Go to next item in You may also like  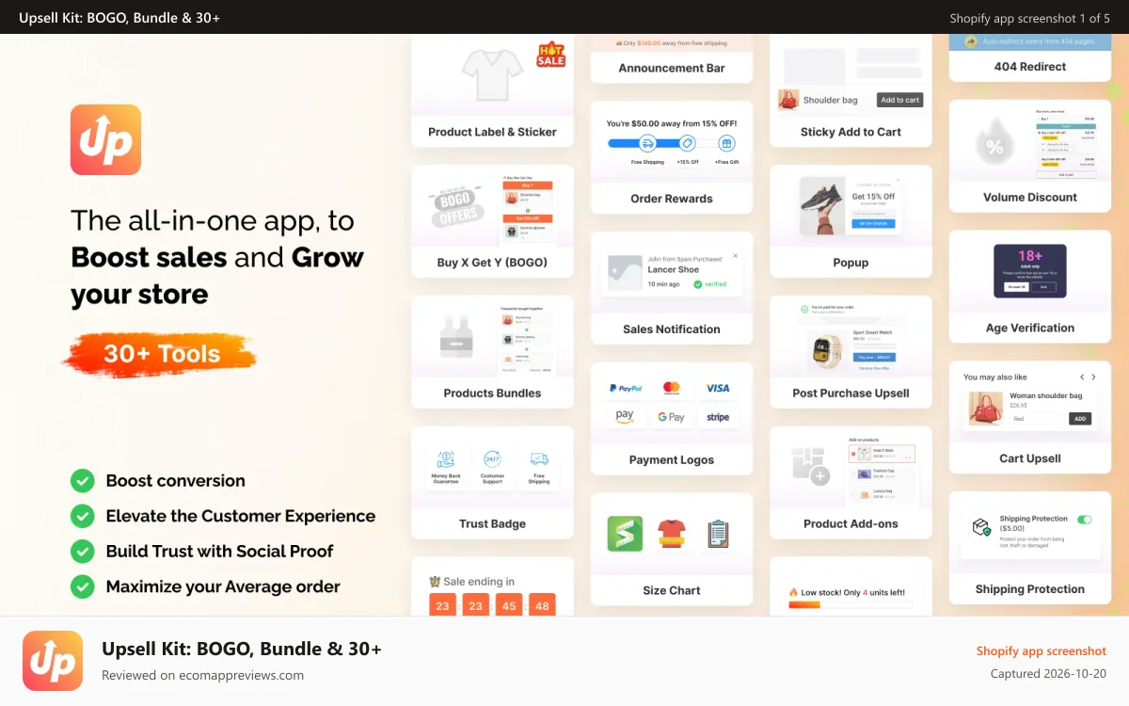pyautogui.click(x=1094, y=377)
